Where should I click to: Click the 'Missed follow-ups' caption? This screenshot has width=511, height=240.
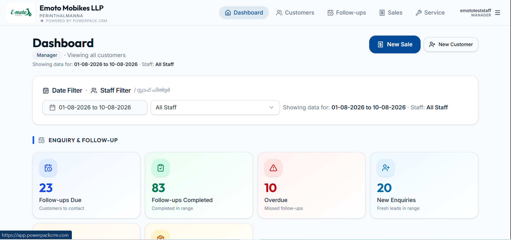pyautogui.click(x=284, y=208)
